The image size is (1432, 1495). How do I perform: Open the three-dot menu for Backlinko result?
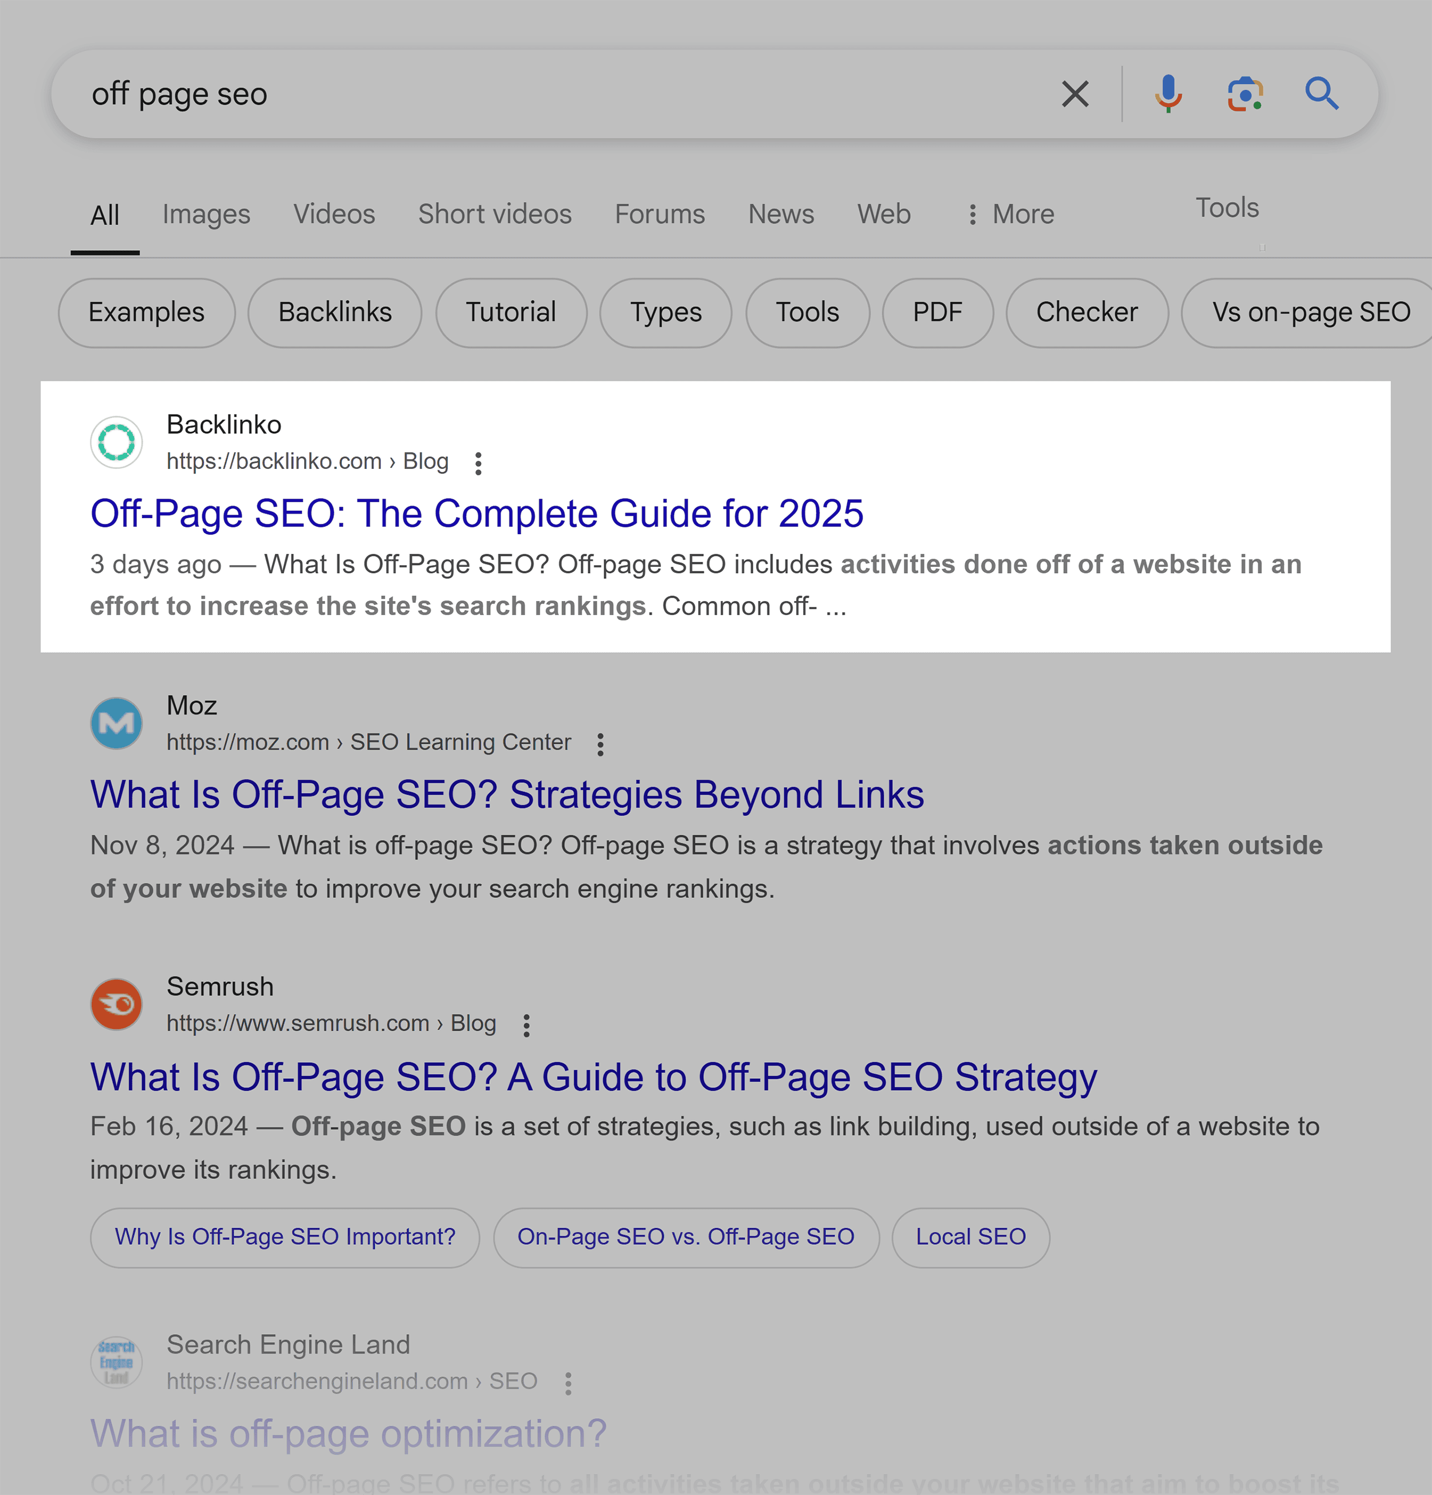point(478,463)
